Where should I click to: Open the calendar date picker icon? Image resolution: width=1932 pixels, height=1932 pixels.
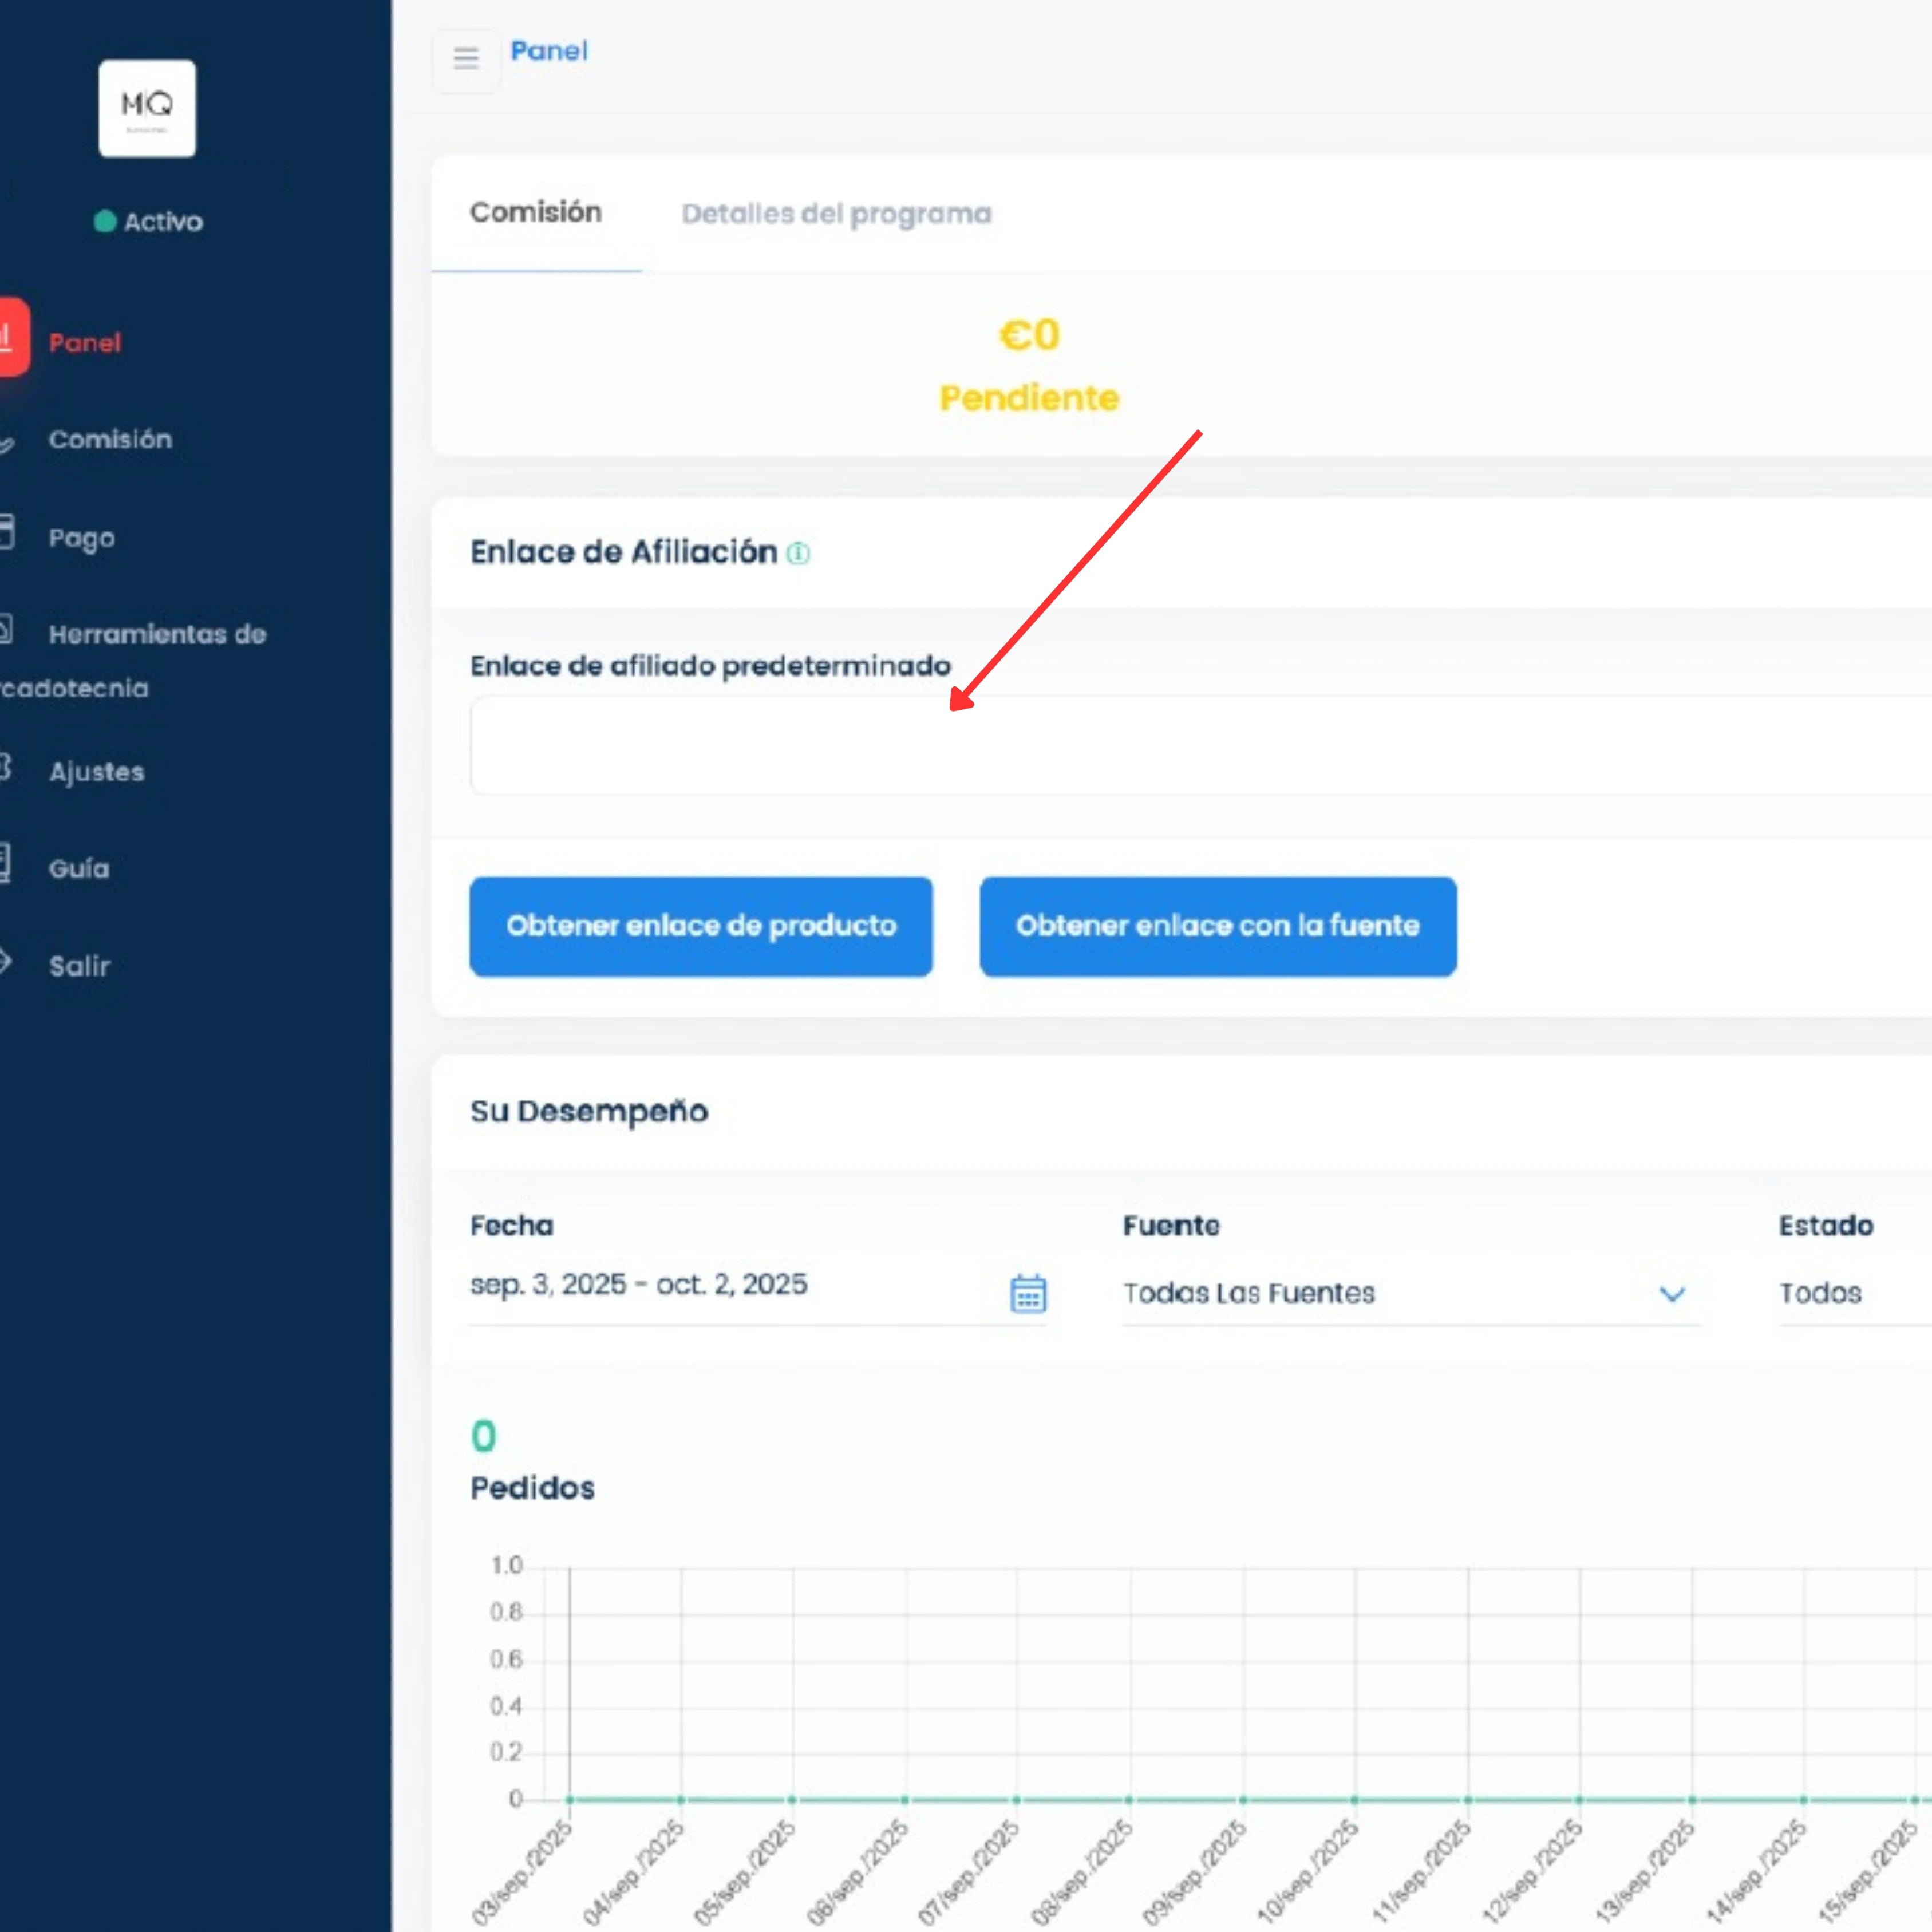point(1028,1293)
